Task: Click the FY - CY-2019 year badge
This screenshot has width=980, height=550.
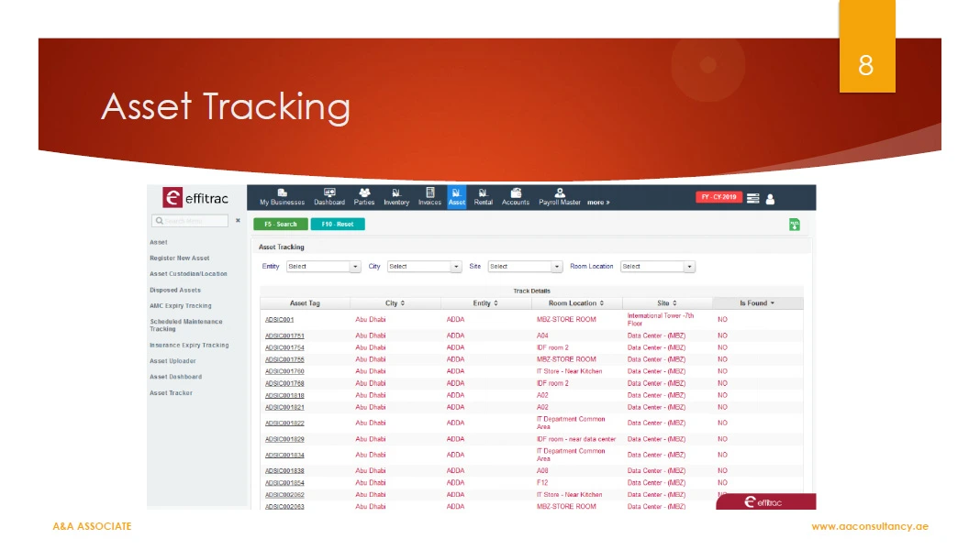Action: click(718, 197)
